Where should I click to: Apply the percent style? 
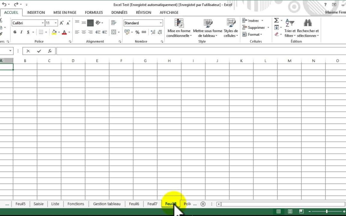[x=137, y=32]
